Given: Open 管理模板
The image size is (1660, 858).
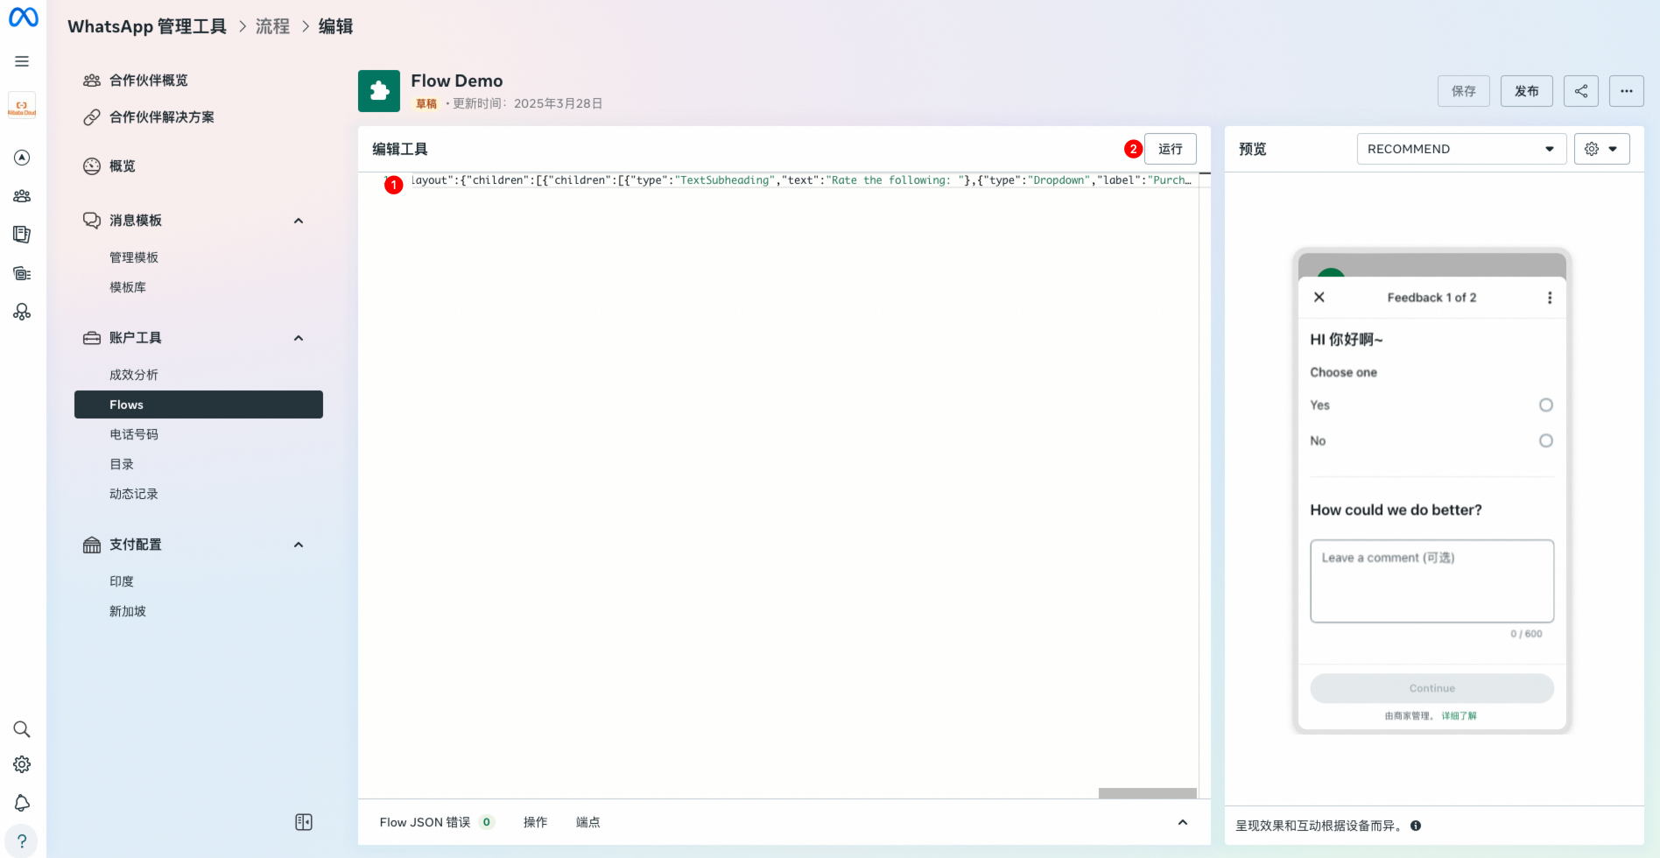Looking at the screenshot, I should (134, 257).
